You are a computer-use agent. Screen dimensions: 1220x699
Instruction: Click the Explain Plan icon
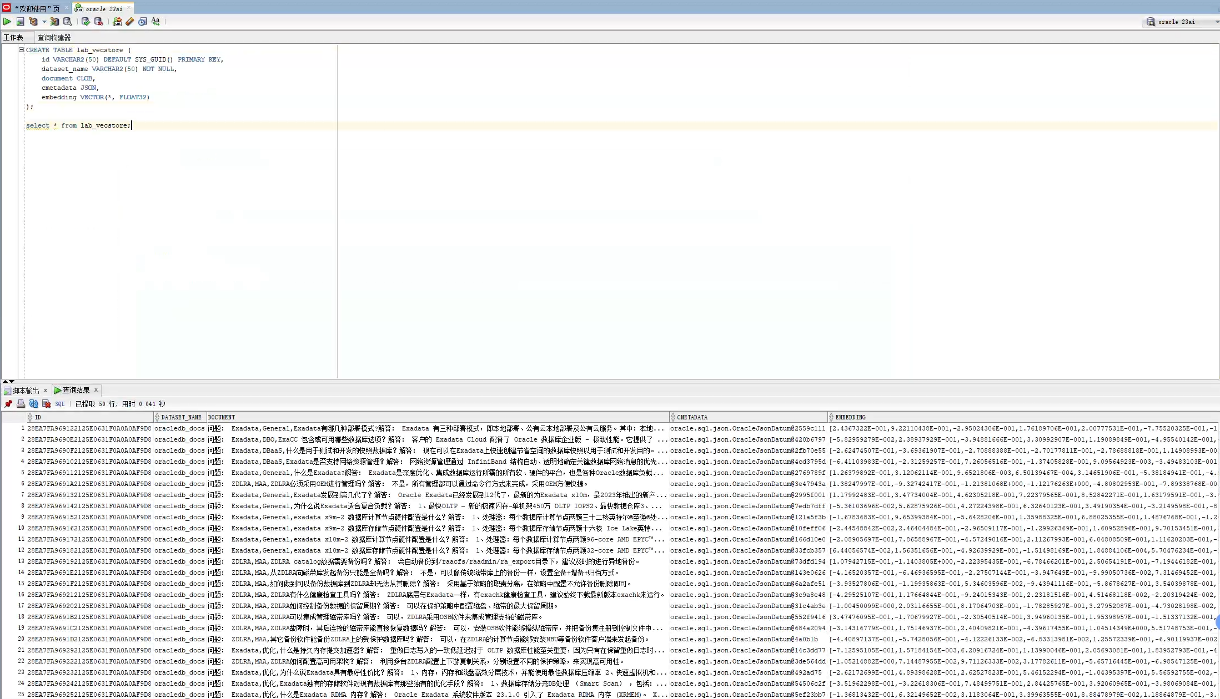point(33,22)
